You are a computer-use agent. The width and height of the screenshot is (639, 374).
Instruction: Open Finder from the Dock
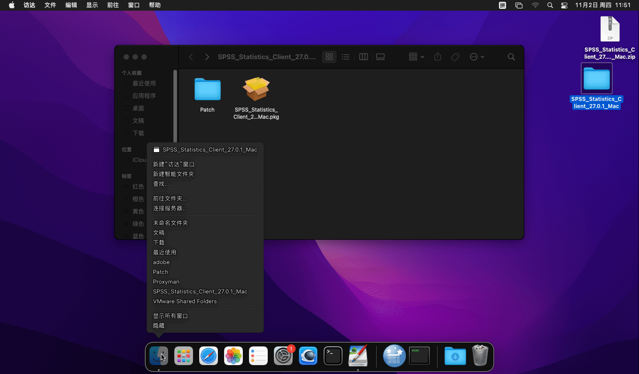[x=159, y=356]
